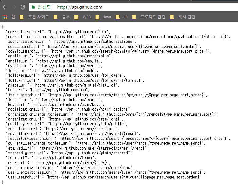This screenshot has height=188, width=238.
Task: Click the browser forward arrow
Action: click(14, 7)
